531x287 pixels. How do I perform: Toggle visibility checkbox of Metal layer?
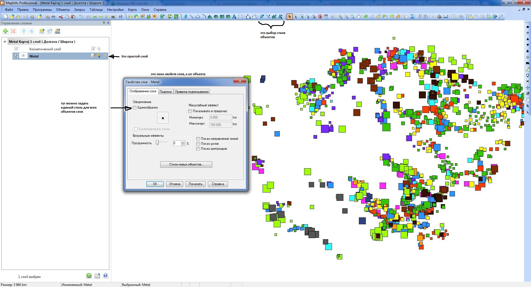(x=16, y=56)
